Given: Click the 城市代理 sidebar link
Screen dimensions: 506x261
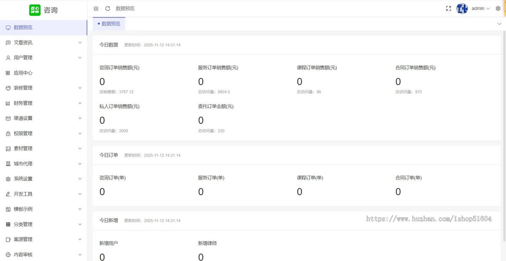Looking at the screenshot, I should tap(23, 163).
